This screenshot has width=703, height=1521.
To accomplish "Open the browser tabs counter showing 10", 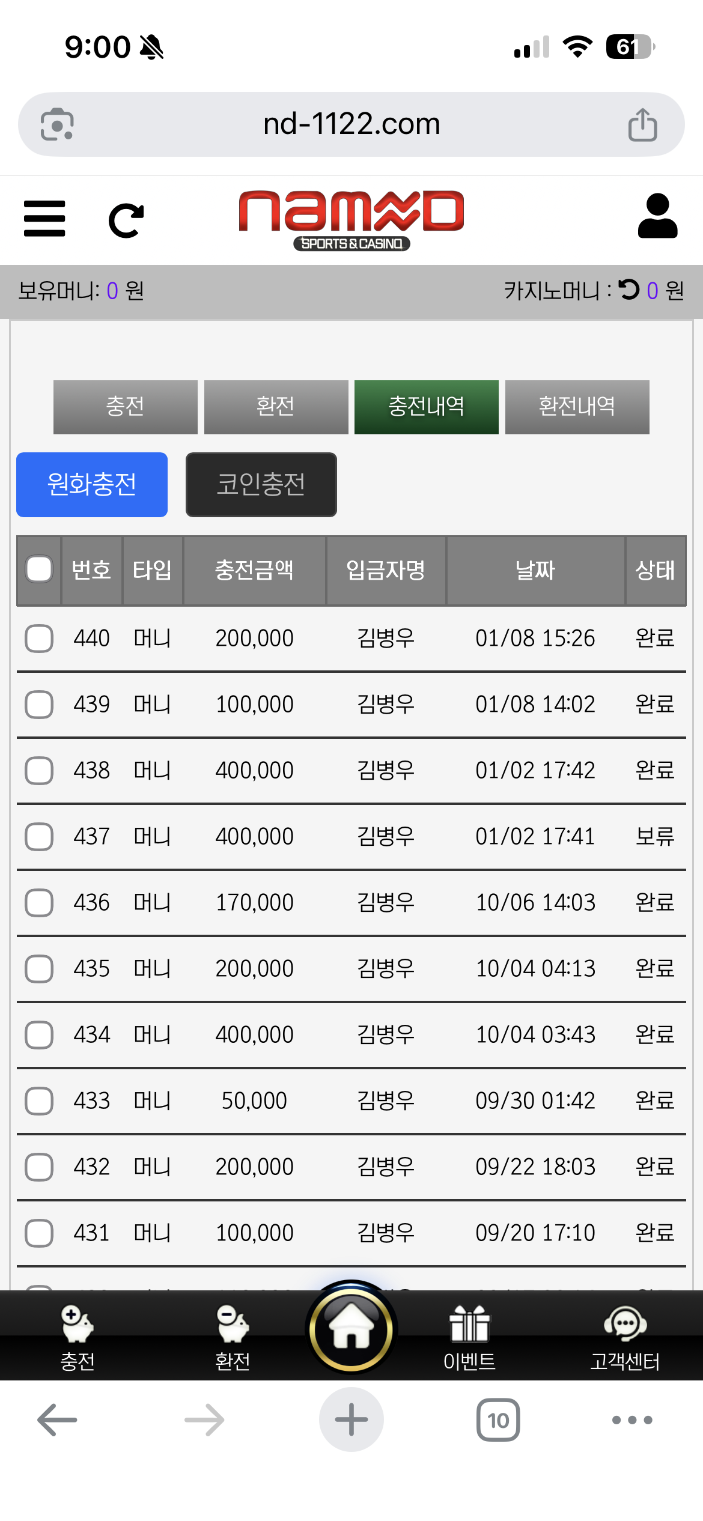I will tap(498, 1420).
